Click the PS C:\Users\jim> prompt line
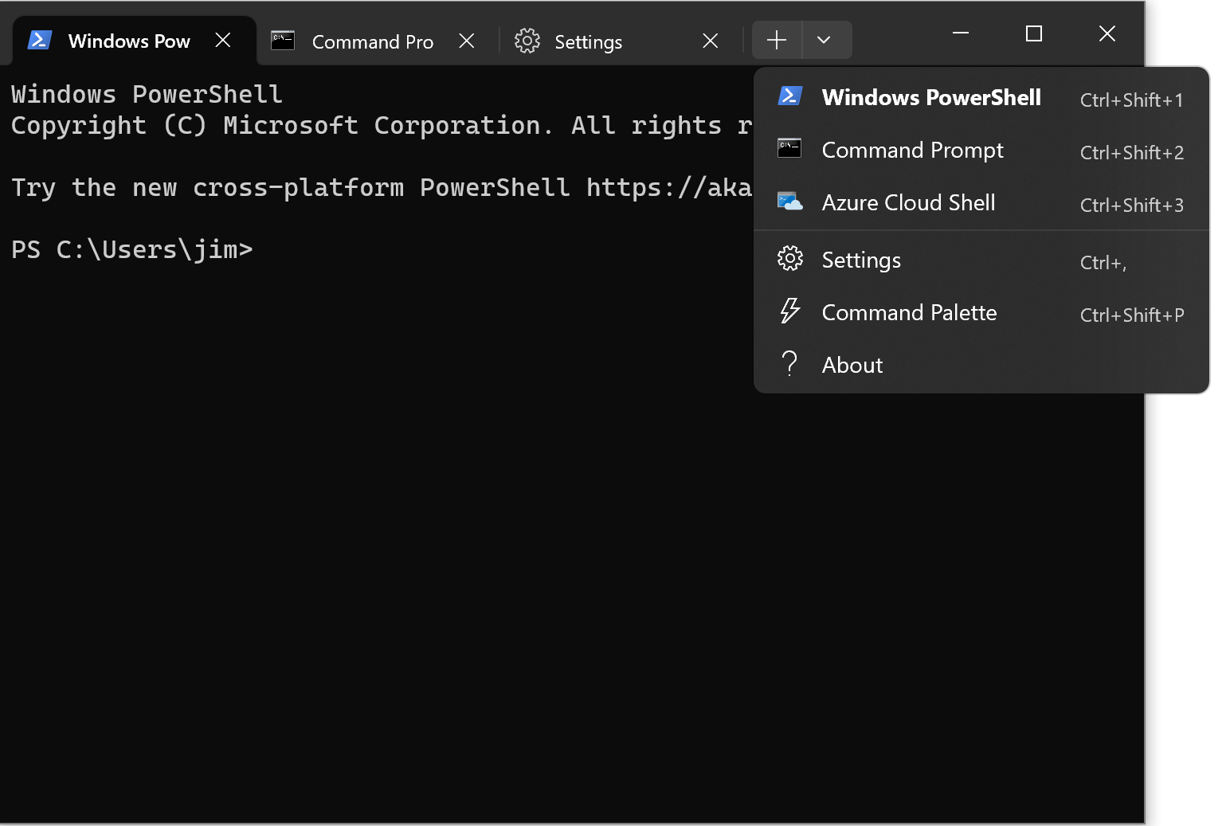 point(132,249)
